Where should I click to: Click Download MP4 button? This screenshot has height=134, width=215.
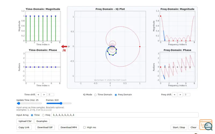tap(69, 128)
